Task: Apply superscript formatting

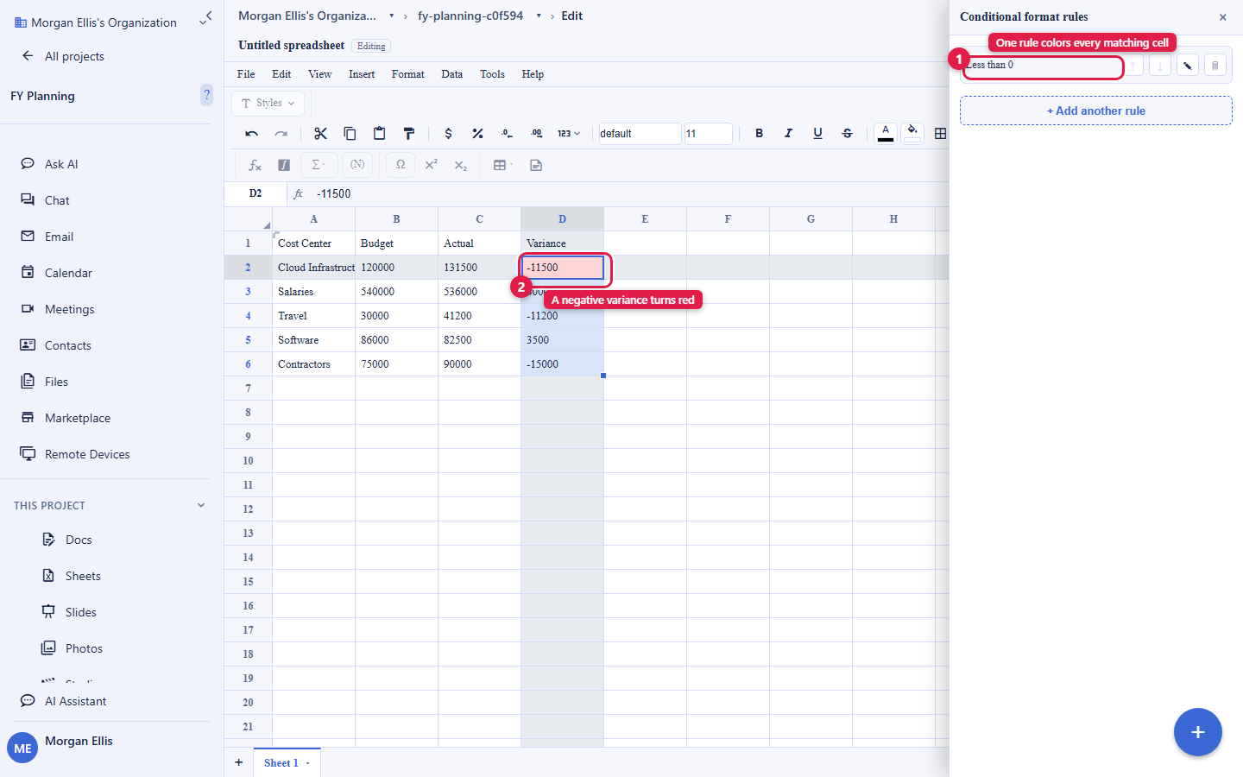Action: click(432, 165)
